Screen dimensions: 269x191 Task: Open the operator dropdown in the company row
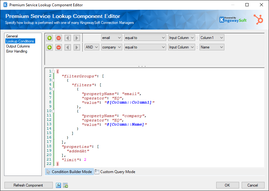tap(145, 47)
